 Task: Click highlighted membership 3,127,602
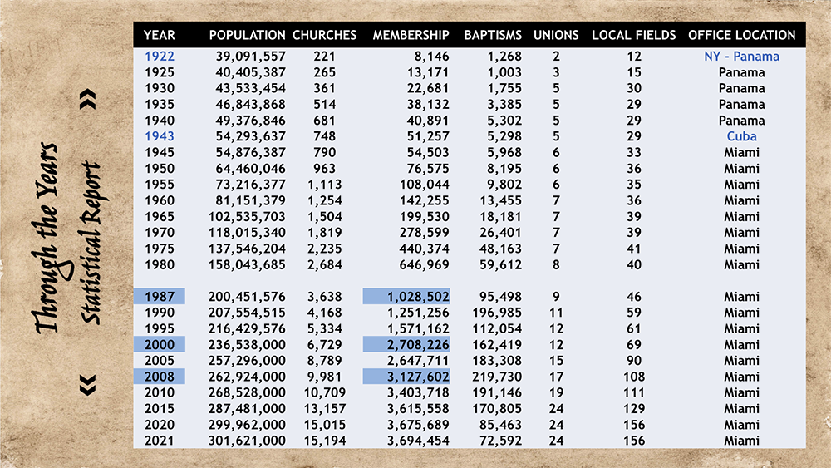pos(406,377)
